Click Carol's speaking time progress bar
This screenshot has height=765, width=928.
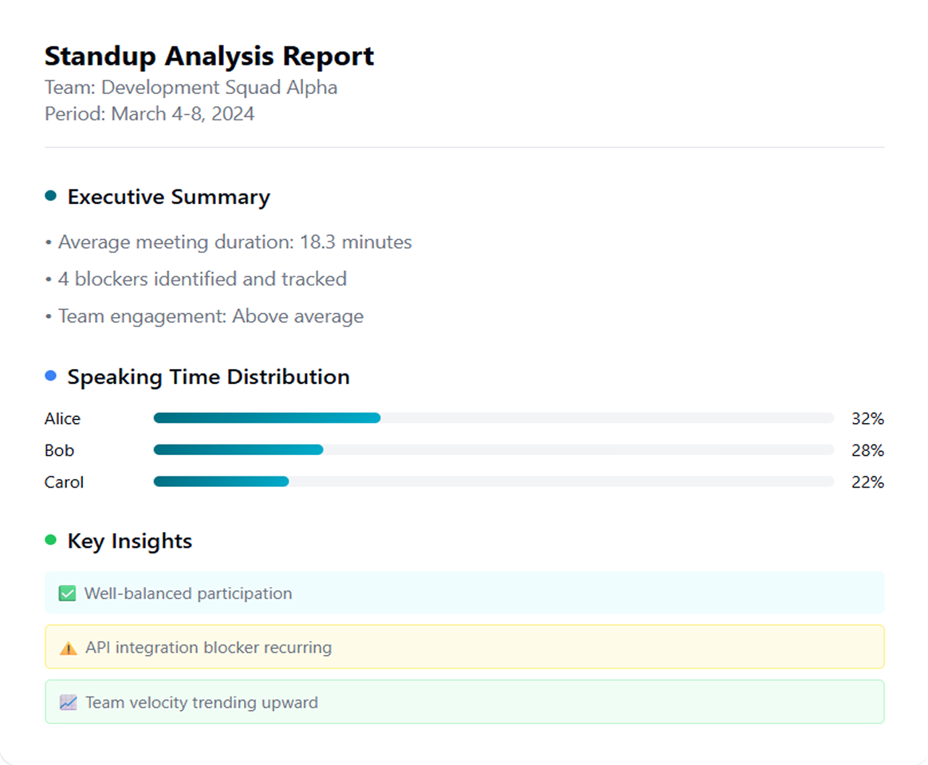click(x=493, y=481)
